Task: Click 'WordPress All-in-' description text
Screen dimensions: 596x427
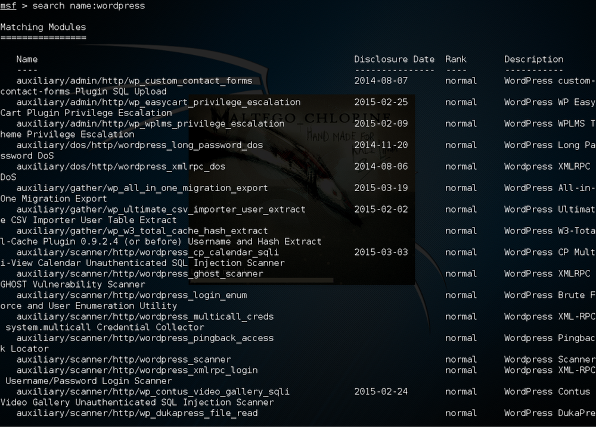Action: tap(550, 188)
